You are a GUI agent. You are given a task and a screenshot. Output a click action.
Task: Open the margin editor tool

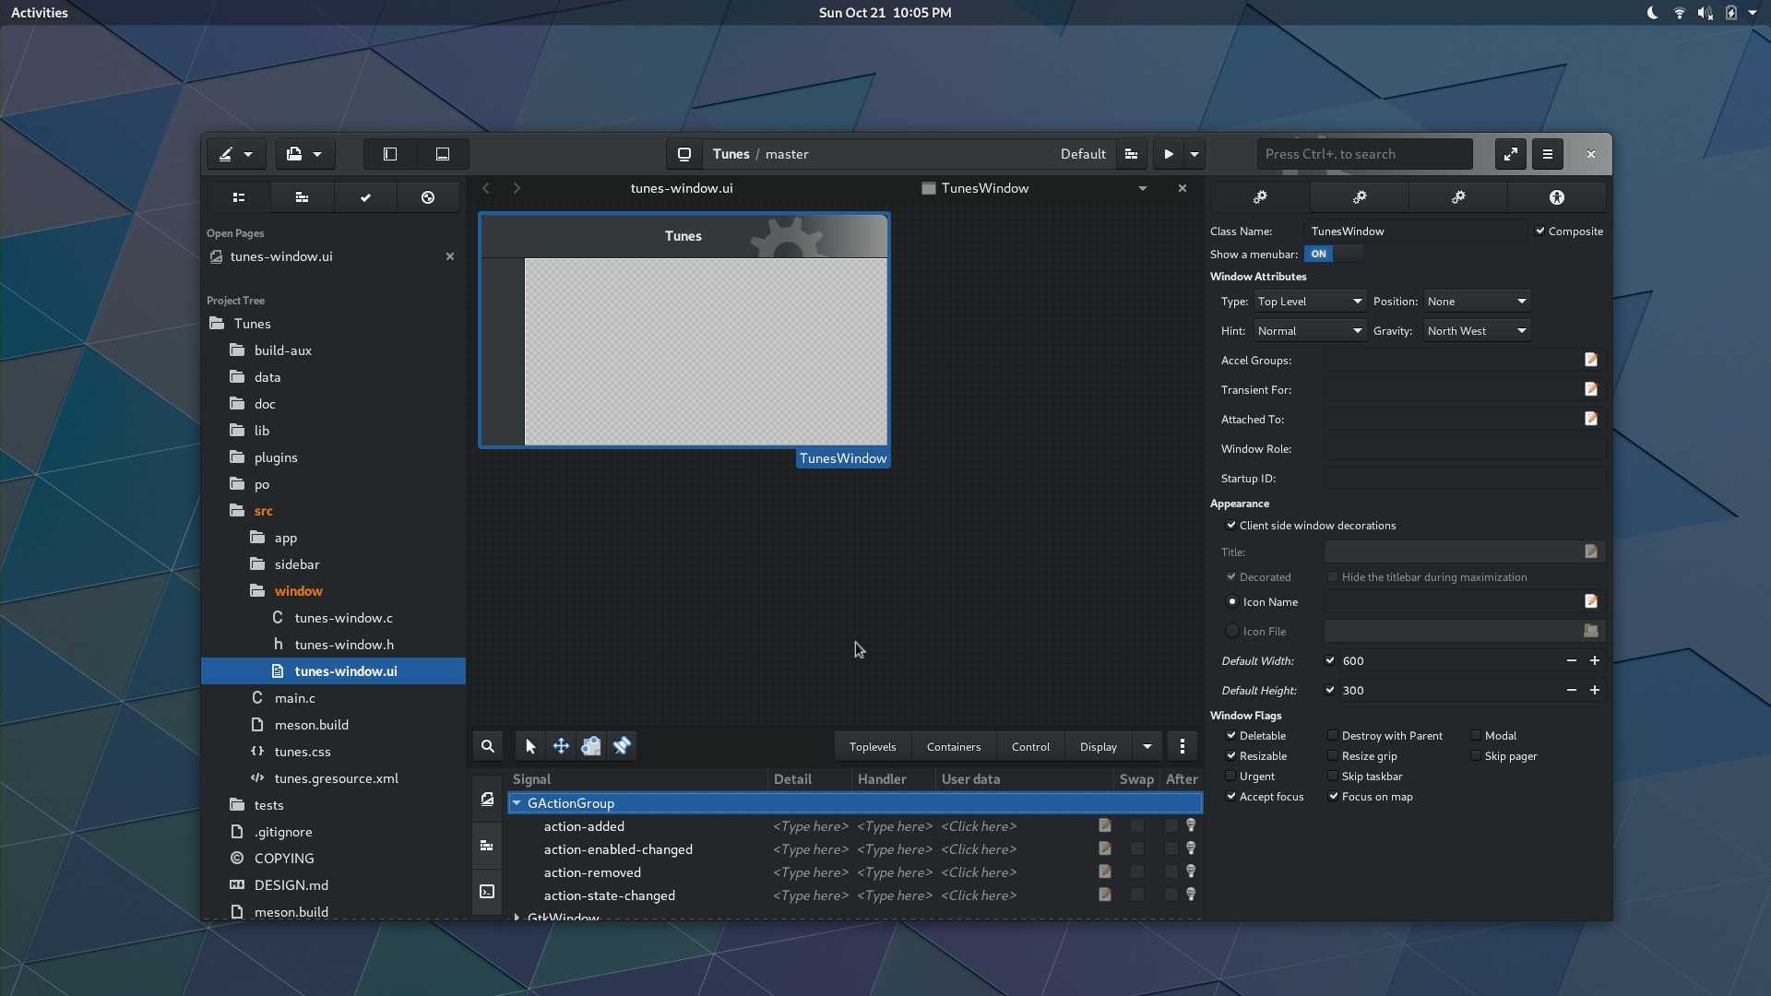(x=591, y=745)
